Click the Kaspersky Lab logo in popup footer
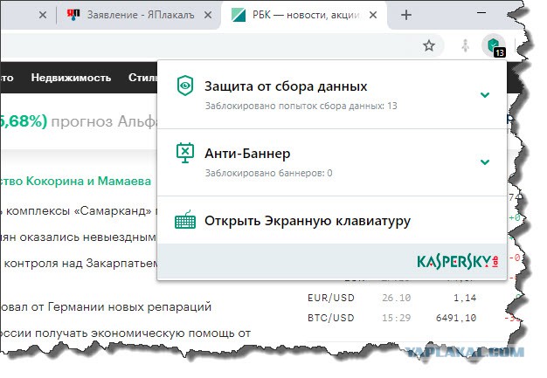Image resolution: width=547 pixels, height=378 pixels. click(458, 262)
